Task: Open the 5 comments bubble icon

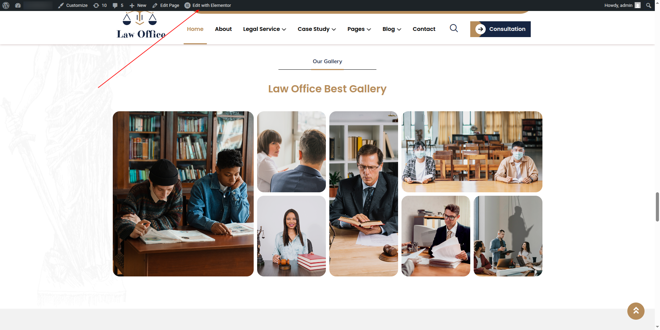Action: [115, 5]
